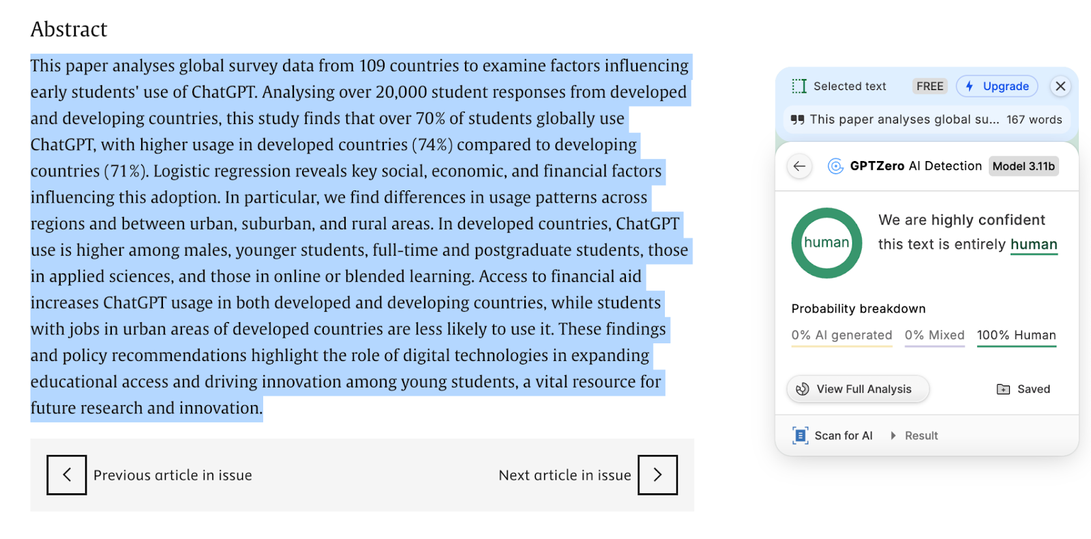Go to next article arrow box
The height and width of the screenshot is (539, 1091).
(x=657, y=475)
